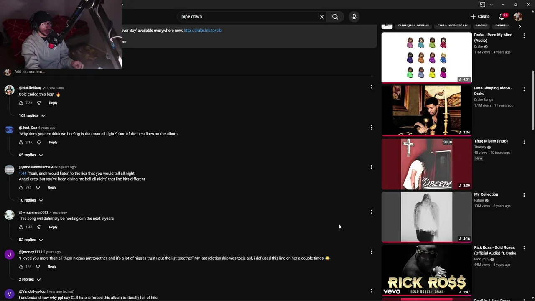Open options for 'Drake - Race My Mind' video
Screen dimensions: 535x301
pyautogui.click(x=524, y=36)
